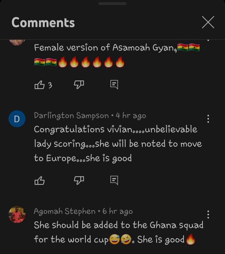The height and width of the screenshot is (254, 225).
Task: Tap the 'Congratulations vivian' comment text
Action: 118,144
